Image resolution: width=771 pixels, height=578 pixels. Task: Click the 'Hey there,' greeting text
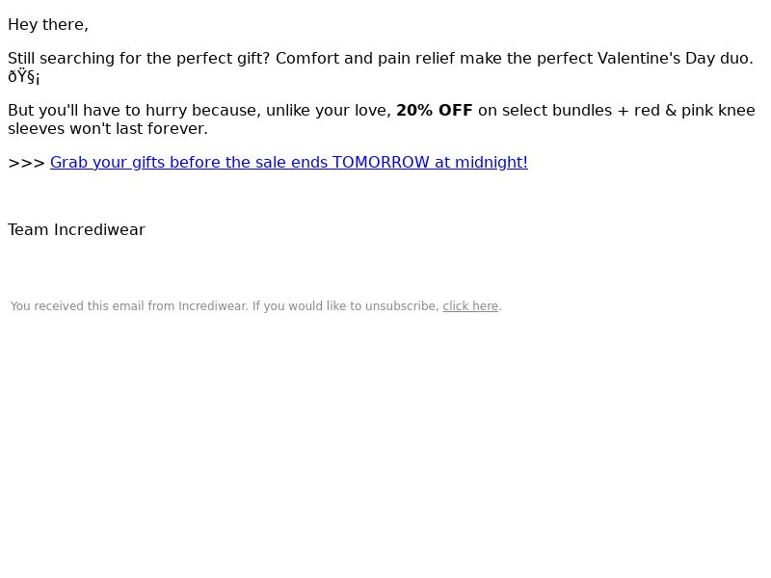coord(48,25)
